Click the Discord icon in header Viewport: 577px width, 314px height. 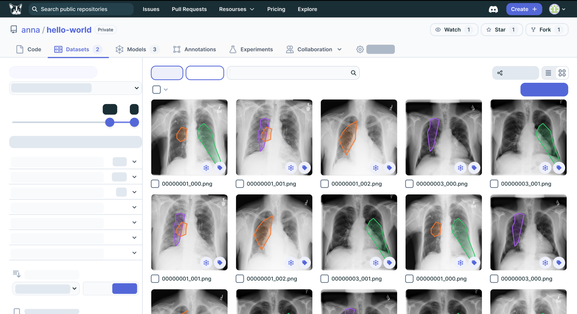click(x=493, y=9)
